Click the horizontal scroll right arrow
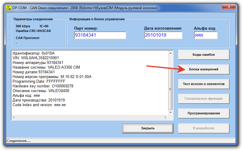This screenshot has width=243, height=151. (166, 117)
